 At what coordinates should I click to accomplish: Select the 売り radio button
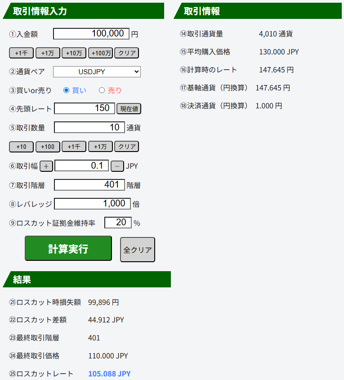tap(102, 90)
